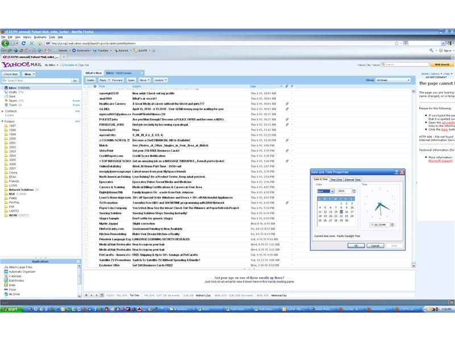Check the Healthcare Careers email checkbox
455x341 pixels.
[x=86, y=104]
